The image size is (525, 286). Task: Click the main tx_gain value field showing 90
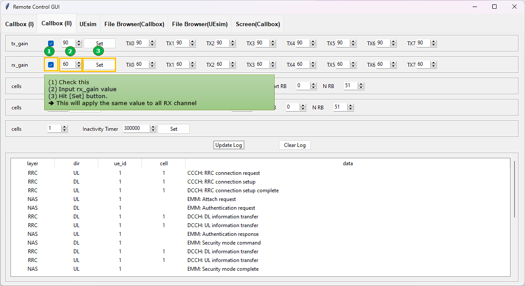[68, 43]
